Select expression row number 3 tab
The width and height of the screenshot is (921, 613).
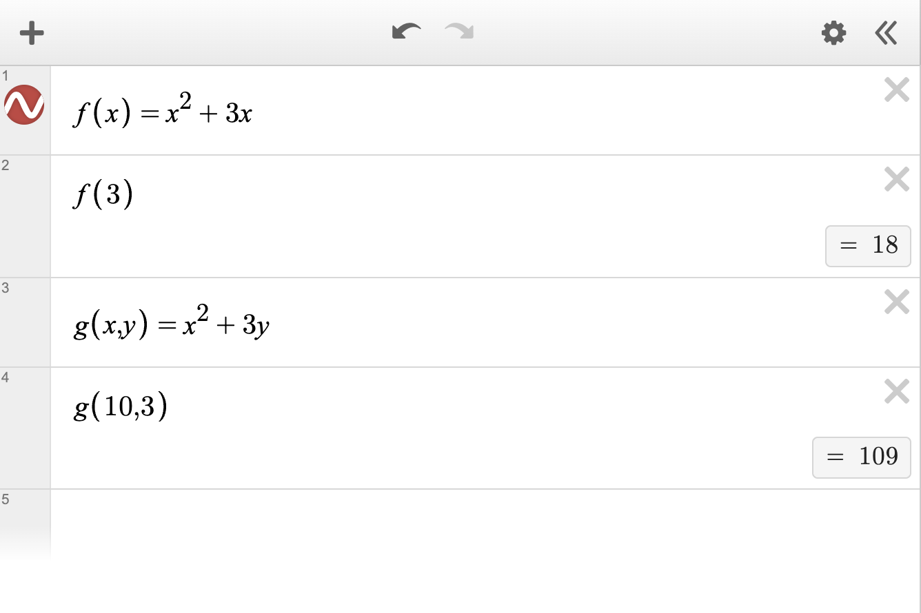coord(25,322)
